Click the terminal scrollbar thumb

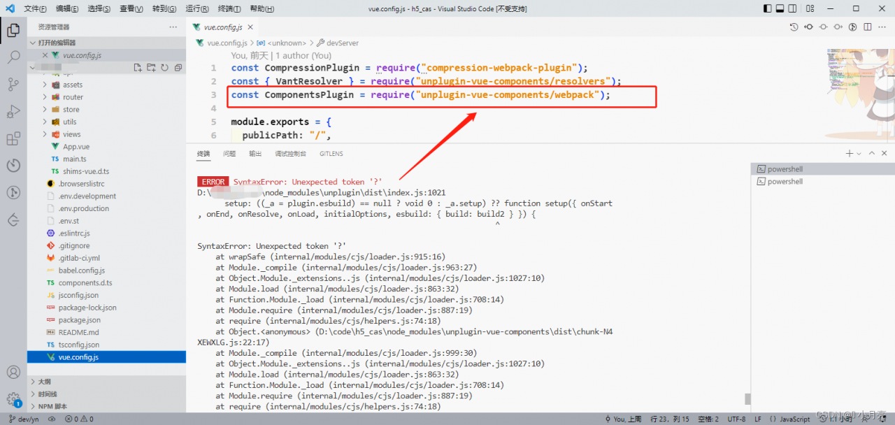click(747, 399)
